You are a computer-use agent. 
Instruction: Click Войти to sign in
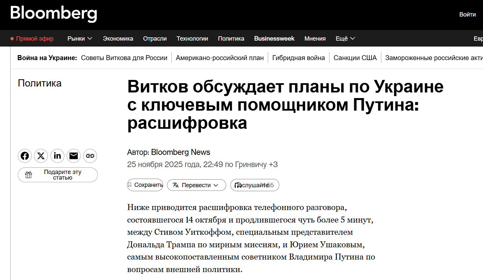pyautogui.click(x=467, y=15)
